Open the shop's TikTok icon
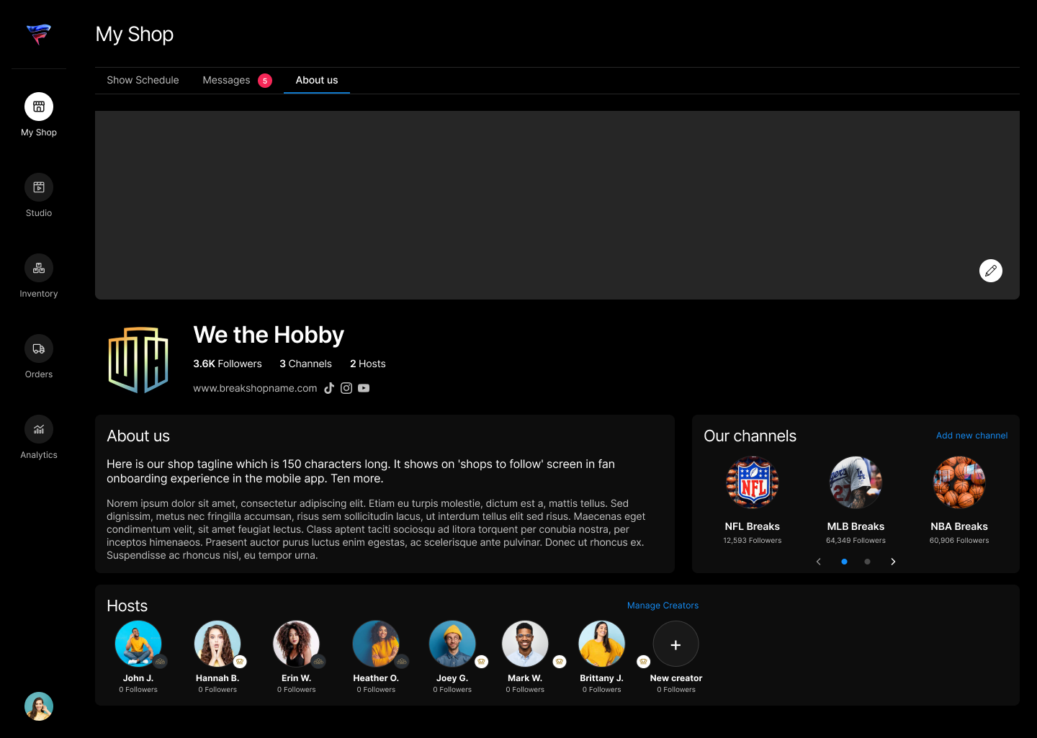1037x738 pixels. (x=329, y=388)
